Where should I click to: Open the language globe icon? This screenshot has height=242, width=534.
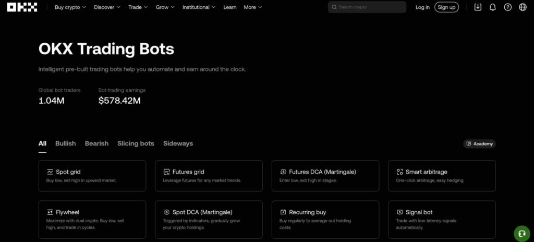click(523, 7)
